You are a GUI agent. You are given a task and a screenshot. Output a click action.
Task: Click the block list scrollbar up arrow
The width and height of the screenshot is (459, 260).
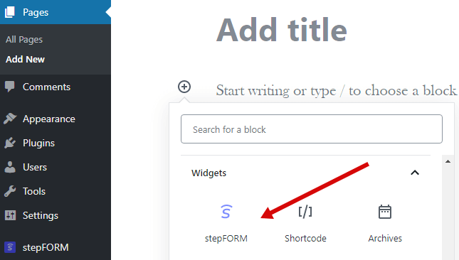448,161
